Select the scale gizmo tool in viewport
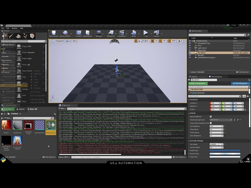Image resolution: width=251 pixels, height=188 pixels. pos(142,41)
